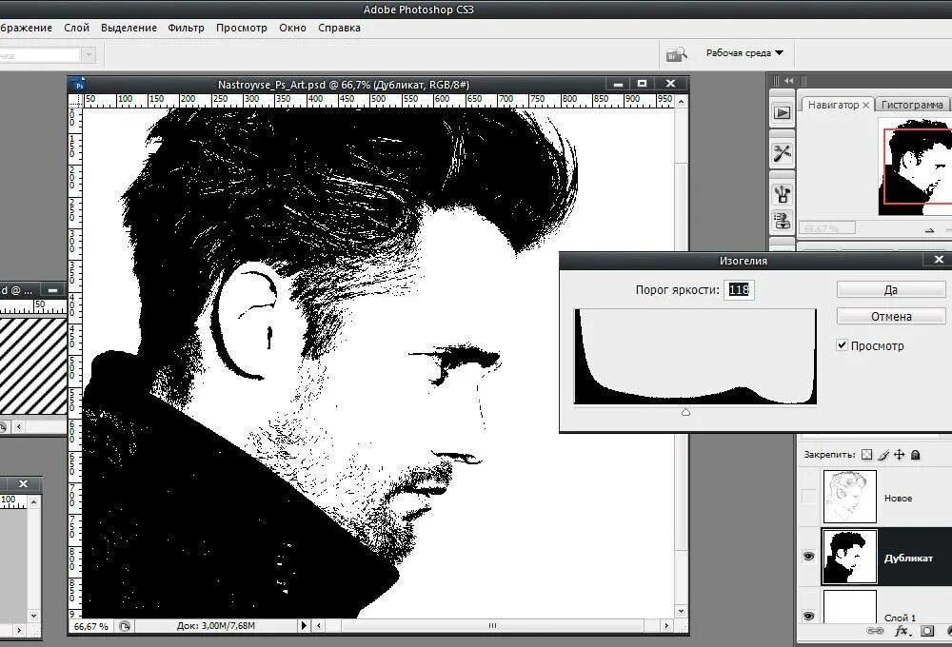Show the Новое layer
This screenshot has width=952, height=647.
[x=809, y=497]
